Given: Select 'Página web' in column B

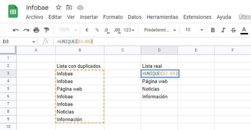Looking at the screenshot, I should point(80,89).
